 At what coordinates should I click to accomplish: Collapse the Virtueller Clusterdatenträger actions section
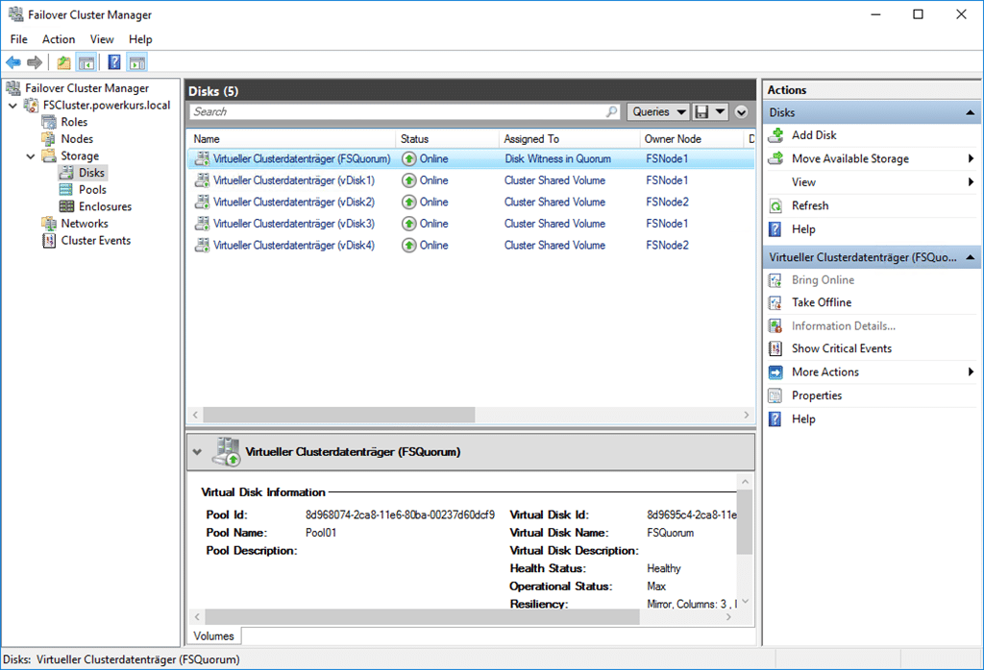(971, 257)
